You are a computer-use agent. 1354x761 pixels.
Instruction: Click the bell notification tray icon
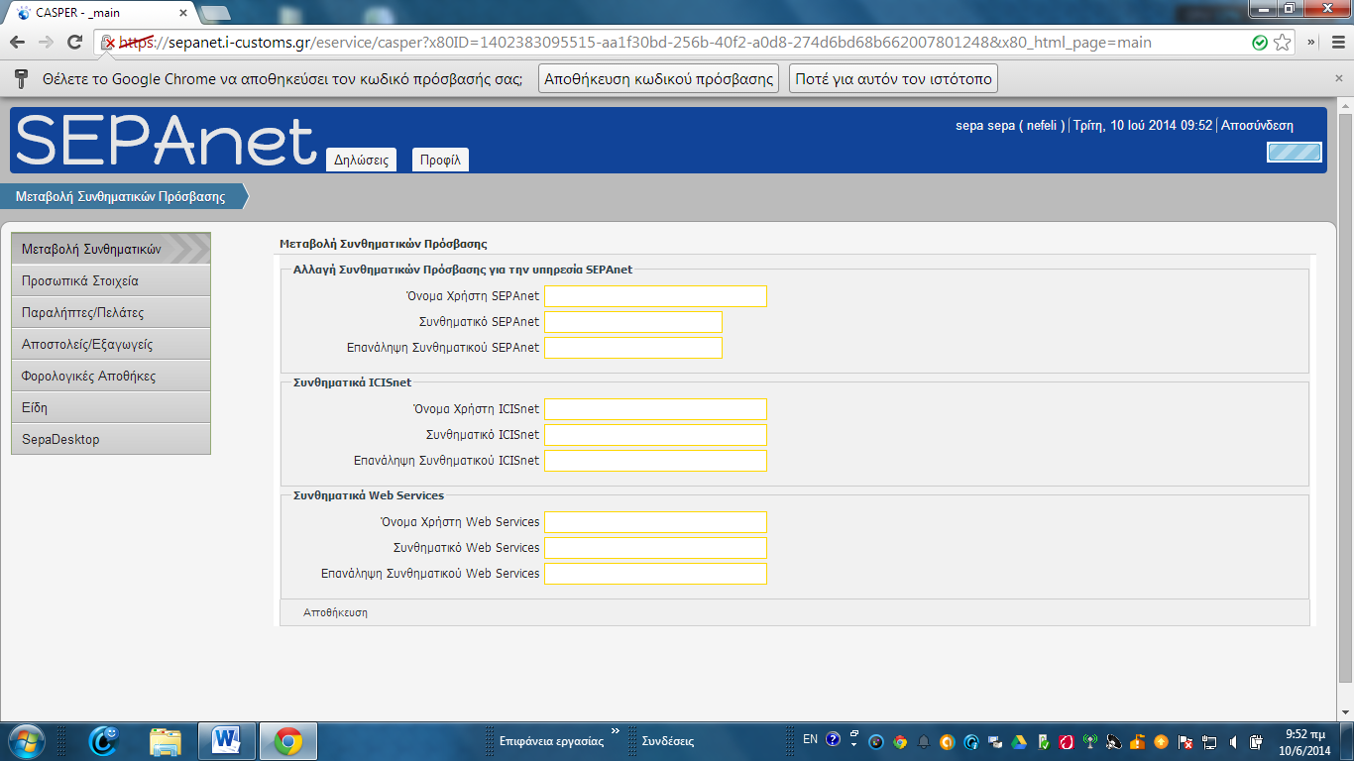[924, 741]
